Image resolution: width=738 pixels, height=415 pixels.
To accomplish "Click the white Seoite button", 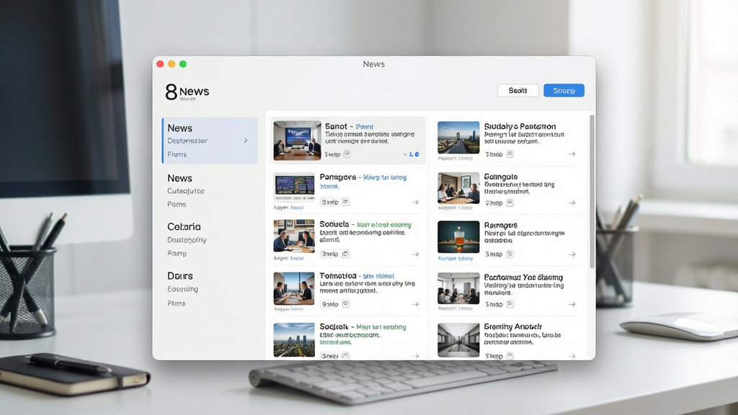I will 517,90.
